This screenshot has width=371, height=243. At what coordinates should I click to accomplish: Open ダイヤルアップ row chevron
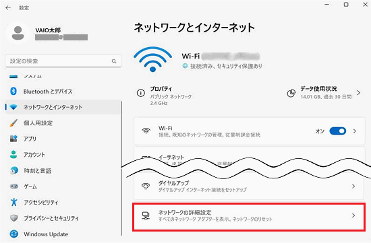tap(353, 186)
